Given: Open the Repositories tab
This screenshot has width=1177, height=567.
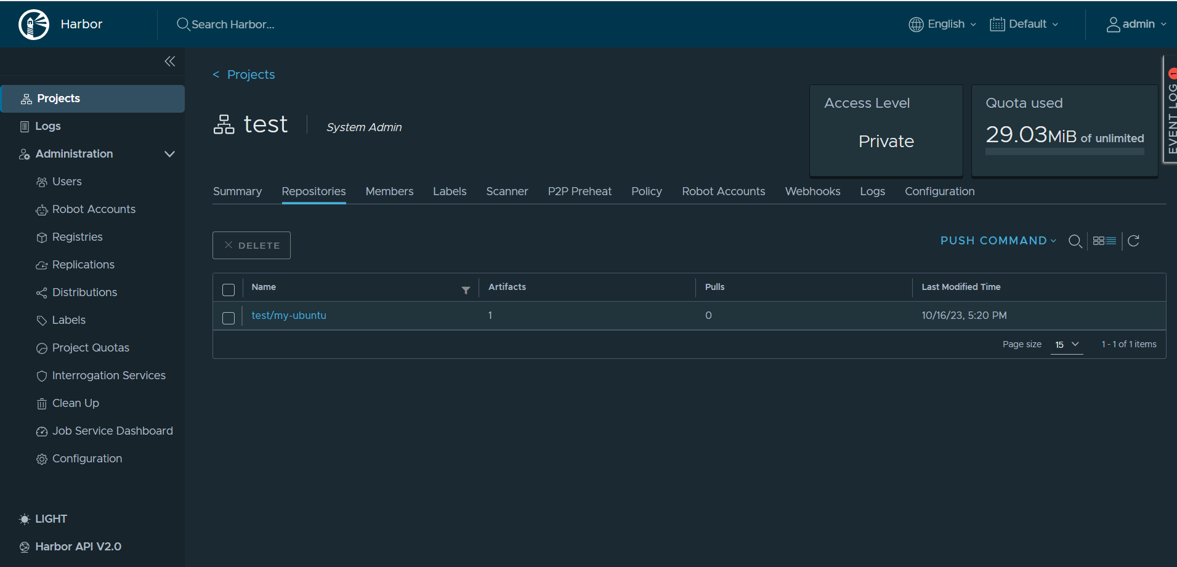Looking at the screenshot, I should pyautogui.click(x=314, y=191).
